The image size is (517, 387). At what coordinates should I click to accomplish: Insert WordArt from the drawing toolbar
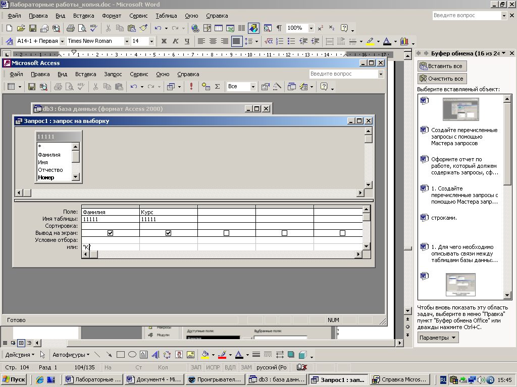(x=156, y=355)
